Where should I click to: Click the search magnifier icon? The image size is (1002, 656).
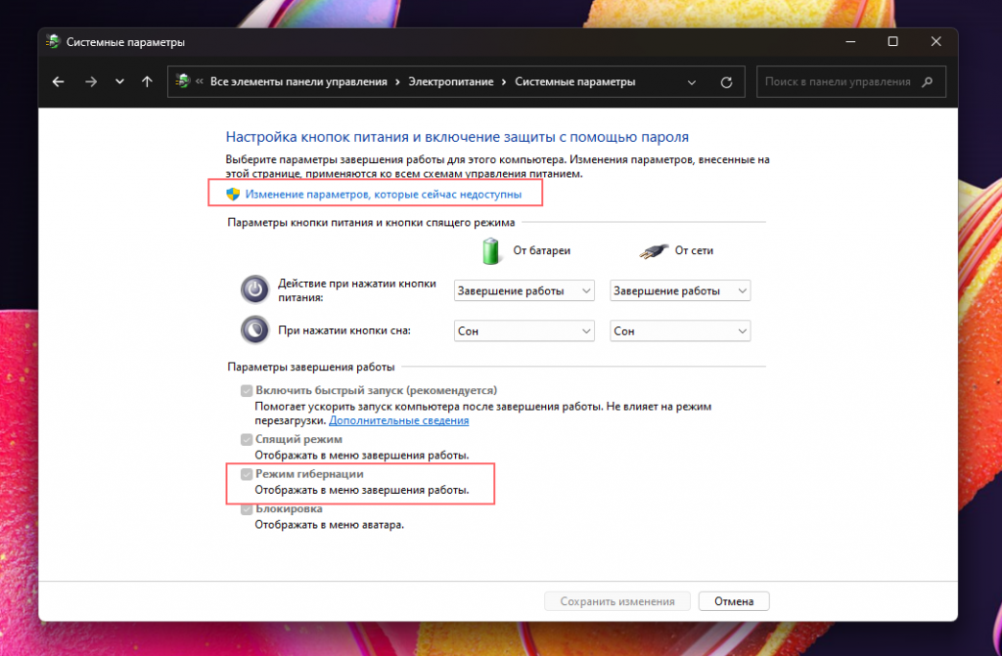click(x=928, y=82)
